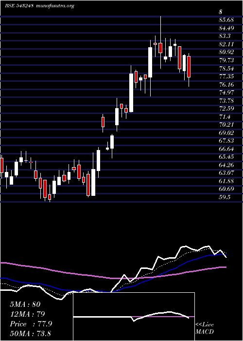
Task: Click the 79.73 price axis label
Action: point(226,60)
